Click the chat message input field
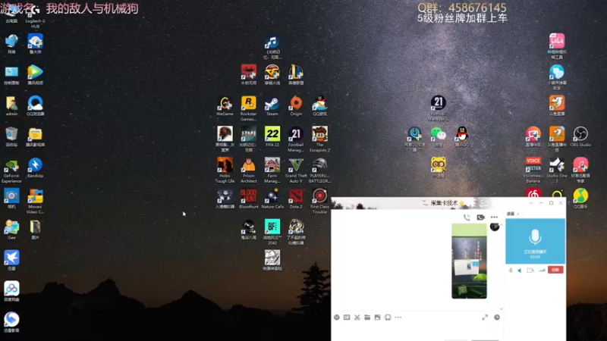 417,332
